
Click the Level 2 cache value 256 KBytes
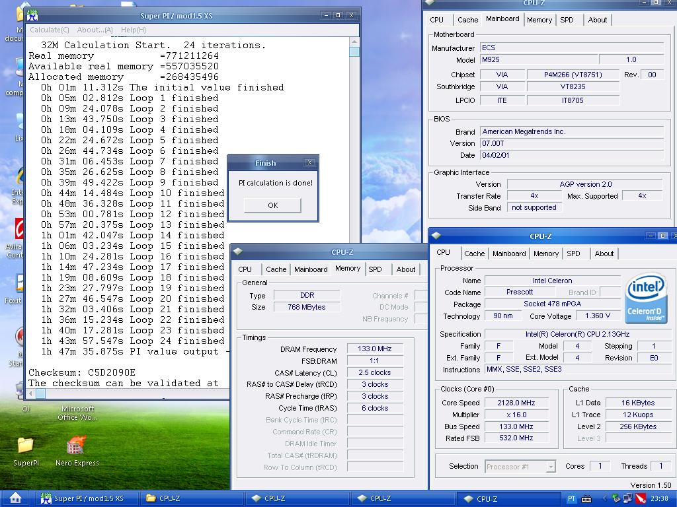pos(638,426)
